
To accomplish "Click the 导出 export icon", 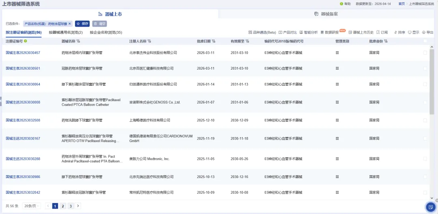I will [x=427, y=32].
